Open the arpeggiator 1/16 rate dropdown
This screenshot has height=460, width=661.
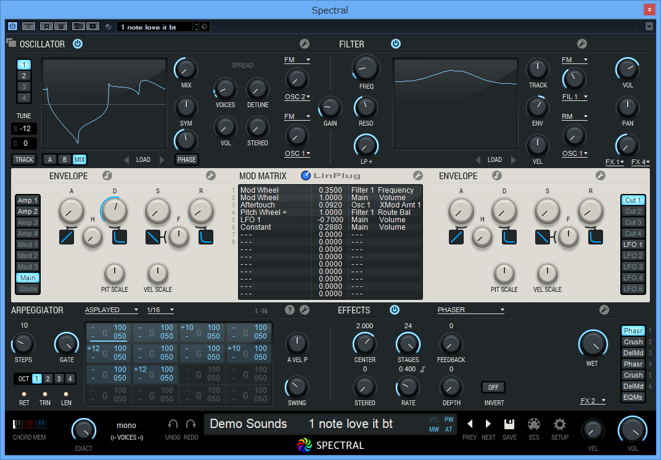[x=160, y=310]
